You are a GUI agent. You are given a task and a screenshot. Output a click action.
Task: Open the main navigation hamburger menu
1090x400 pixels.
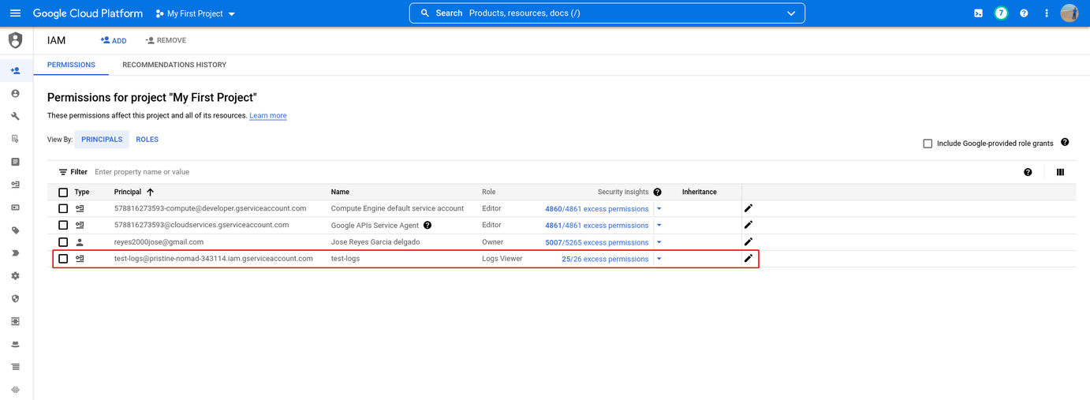[x=15, y=13]
